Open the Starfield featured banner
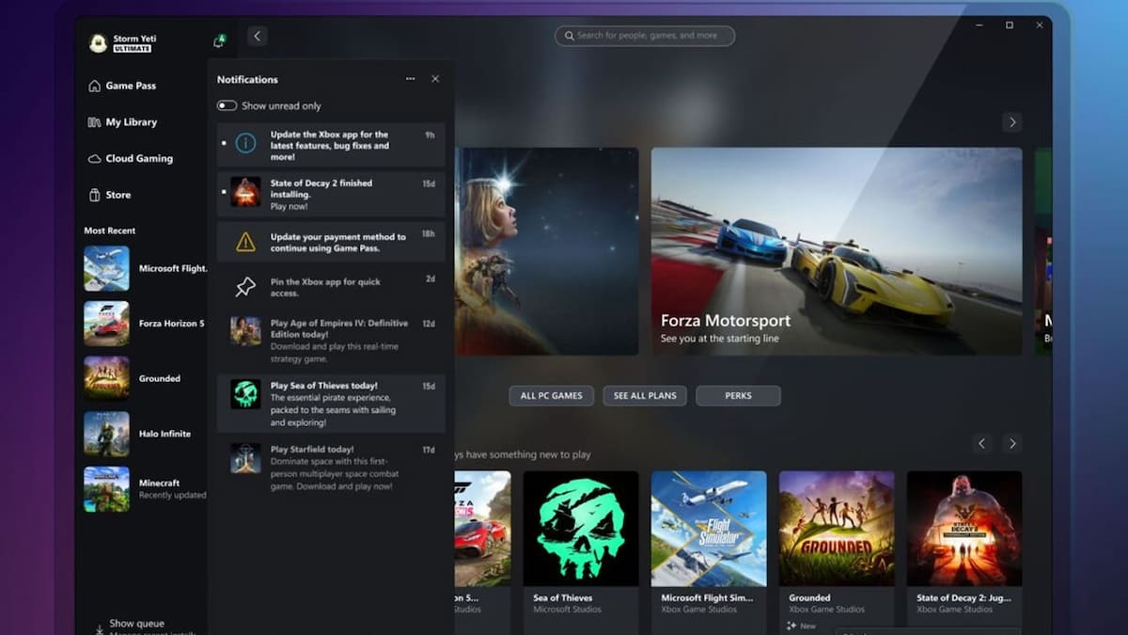This screenshot has width=1128, height=635. (x=546, y=251)
